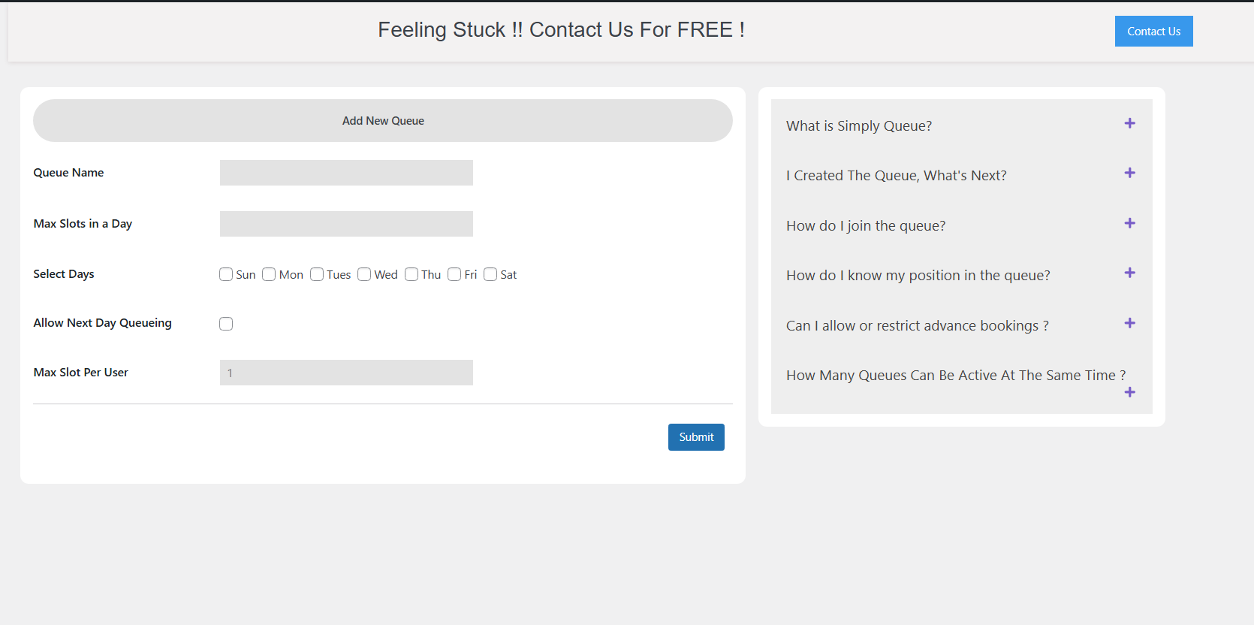Viewport: 1254px width, 625px height.
Task: Click the Submit button
Action: pyautogui.click(x=696, y=437)
